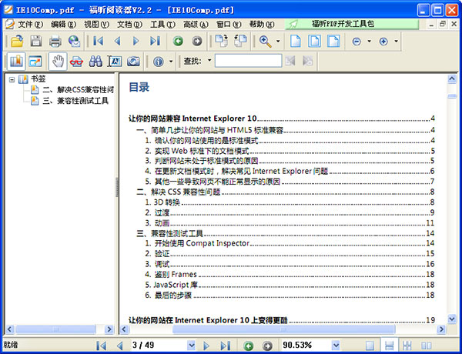Select the text selection tool
Screen dimensions: 462x354
(x=115, y=62)
